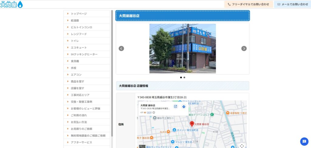Open larger map view icon

(x=175, y=106)
